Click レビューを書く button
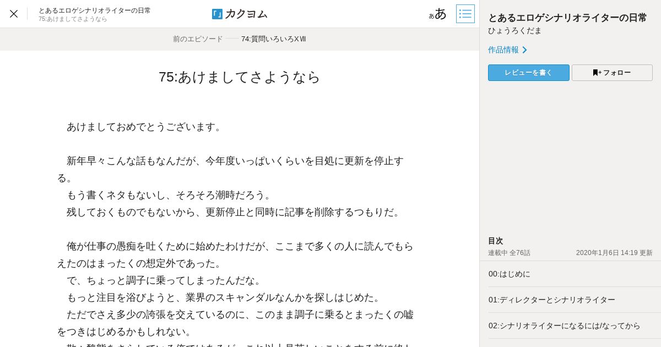This screenshot has width=661, height=347. point(529,73)
